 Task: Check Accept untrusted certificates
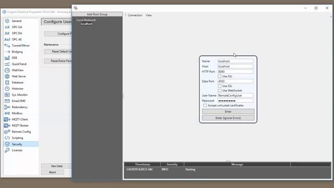click(x=205, y=105)
